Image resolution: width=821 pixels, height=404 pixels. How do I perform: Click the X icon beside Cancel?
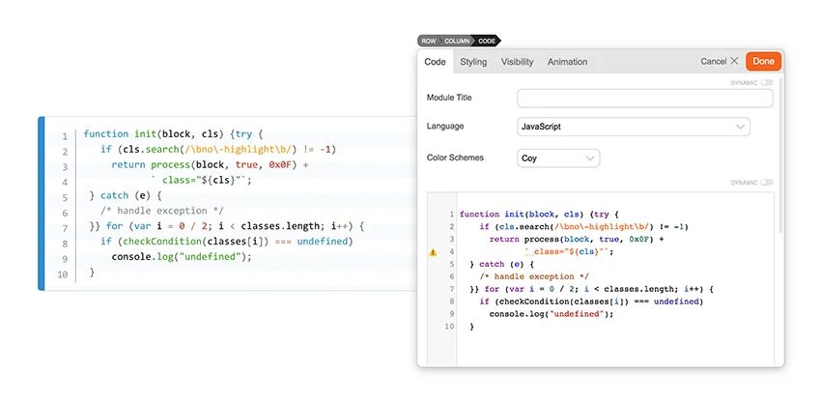734,61
